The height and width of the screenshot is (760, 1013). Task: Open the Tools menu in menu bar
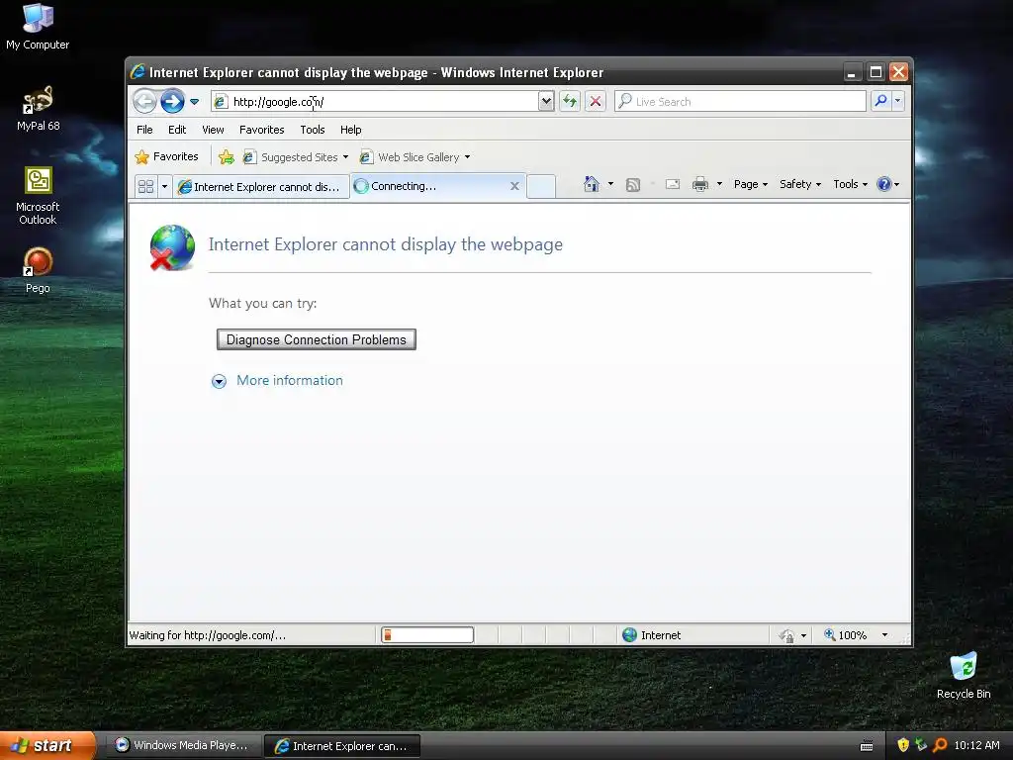[312, 130]
